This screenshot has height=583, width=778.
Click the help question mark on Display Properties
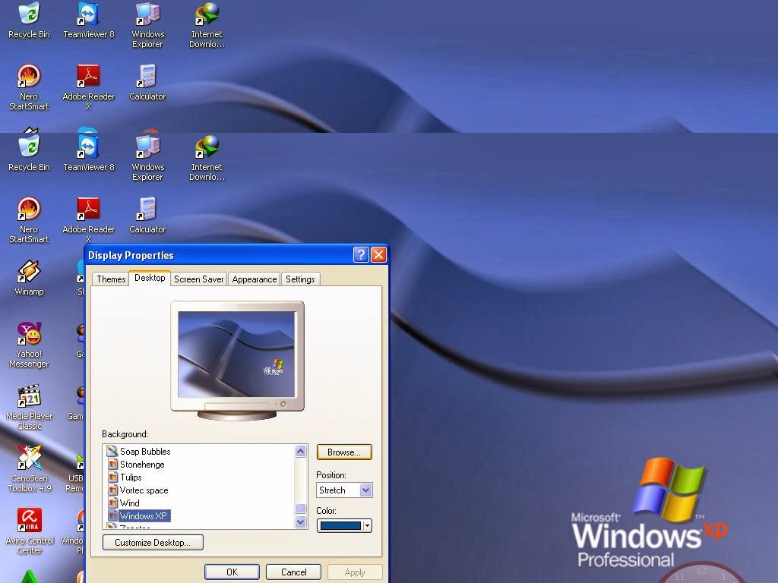tap(360, 255)
